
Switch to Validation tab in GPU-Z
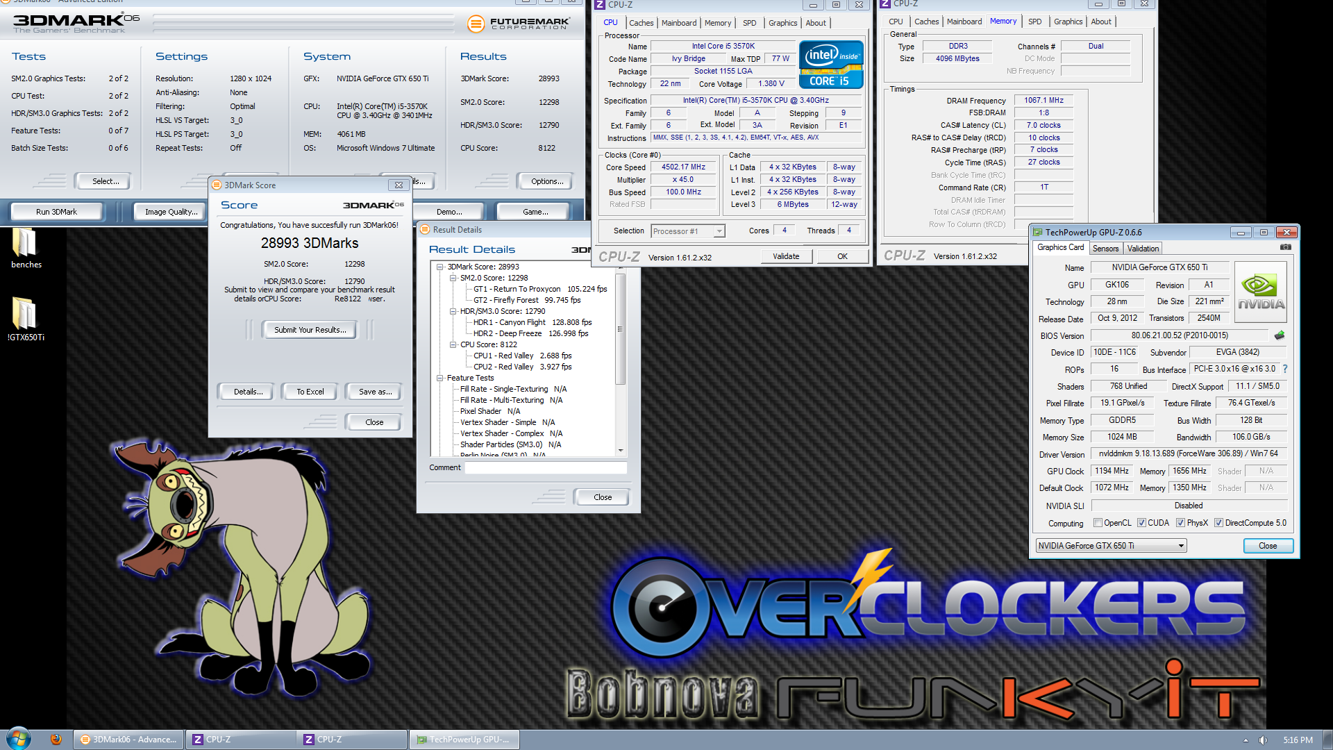[1143, 249]
